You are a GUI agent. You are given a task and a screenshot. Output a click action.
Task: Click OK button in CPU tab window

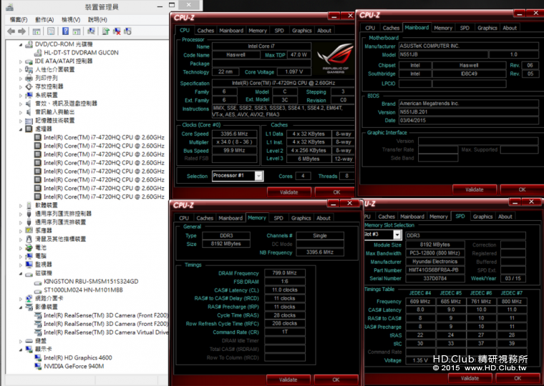[x=336, y=192]
